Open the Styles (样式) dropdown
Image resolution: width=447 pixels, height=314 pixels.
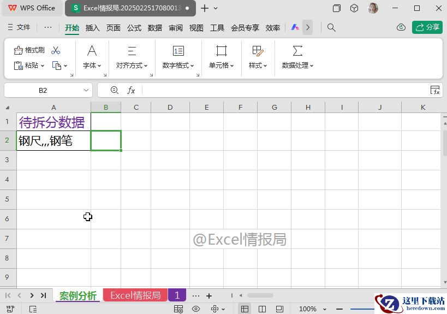[x=258, y=57]
